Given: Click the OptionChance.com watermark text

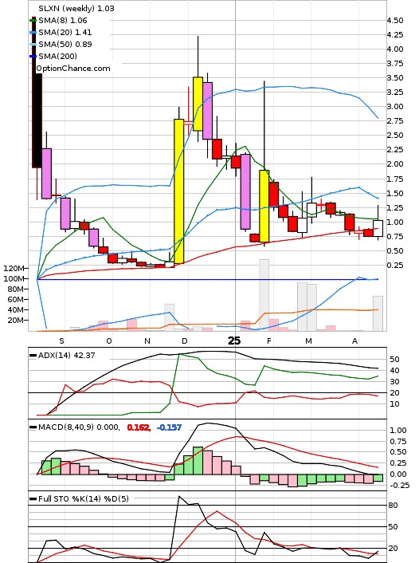Looking at the screenshot, I should (x=73, y=69).
